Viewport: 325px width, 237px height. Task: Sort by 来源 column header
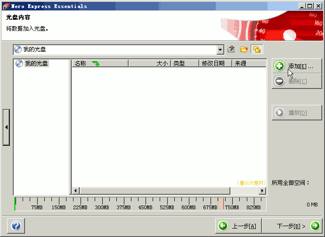click(248, 63)
